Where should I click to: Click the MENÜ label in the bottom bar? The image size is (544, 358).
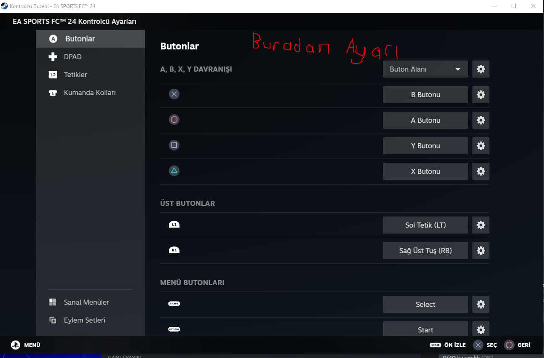click(x=32, y=345)
